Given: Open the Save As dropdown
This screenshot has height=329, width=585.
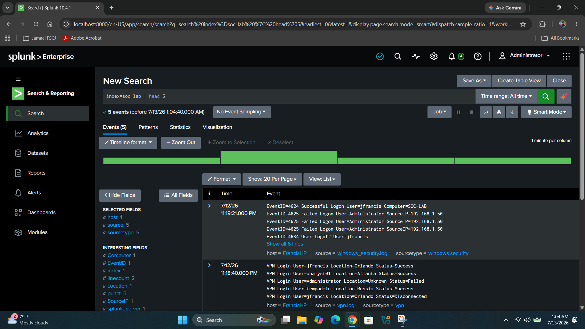Looking at the screenshot, I should tap(474, 81).
